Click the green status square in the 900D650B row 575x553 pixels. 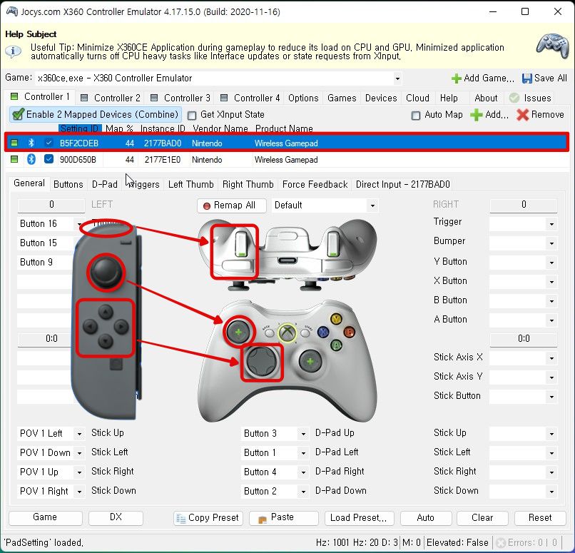pos(14,159)
